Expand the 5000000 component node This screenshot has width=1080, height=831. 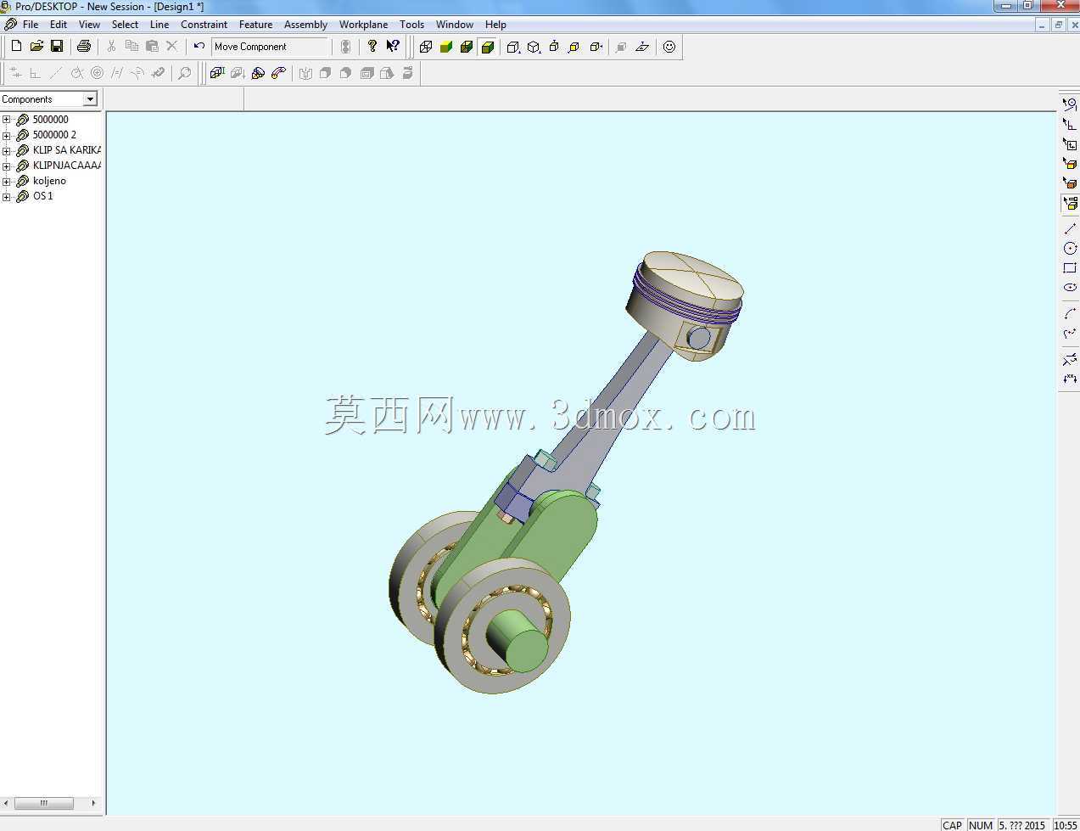[7, 120]
